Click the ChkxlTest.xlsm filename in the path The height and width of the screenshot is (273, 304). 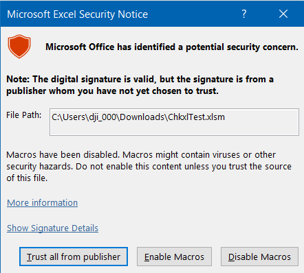click(197, 117)
